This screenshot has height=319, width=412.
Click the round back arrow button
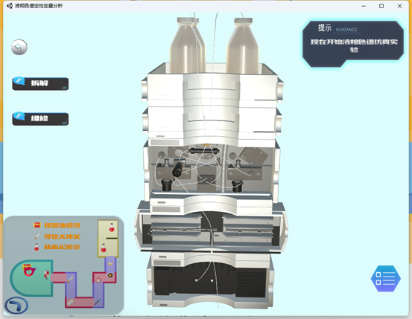click(19, 48)
